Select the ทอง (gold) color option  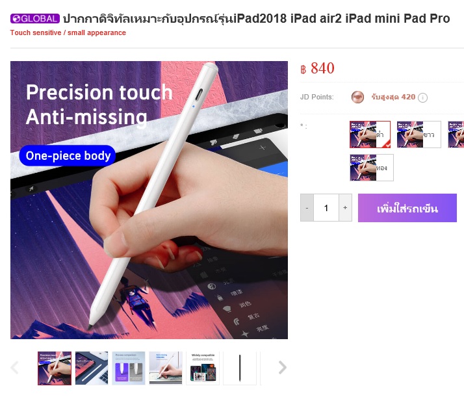pos(372,168)
